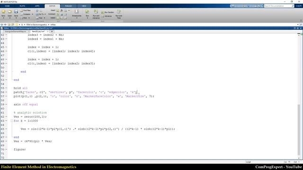This screenshot has height=170, width=303.
Task: Click the uncomment lines icon
Action: click(62, 14)
